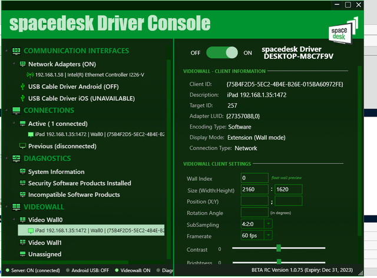Click the Diagnostics section icon
The width and height of the screenshot is (377, 278).
[x=16, y=158]
